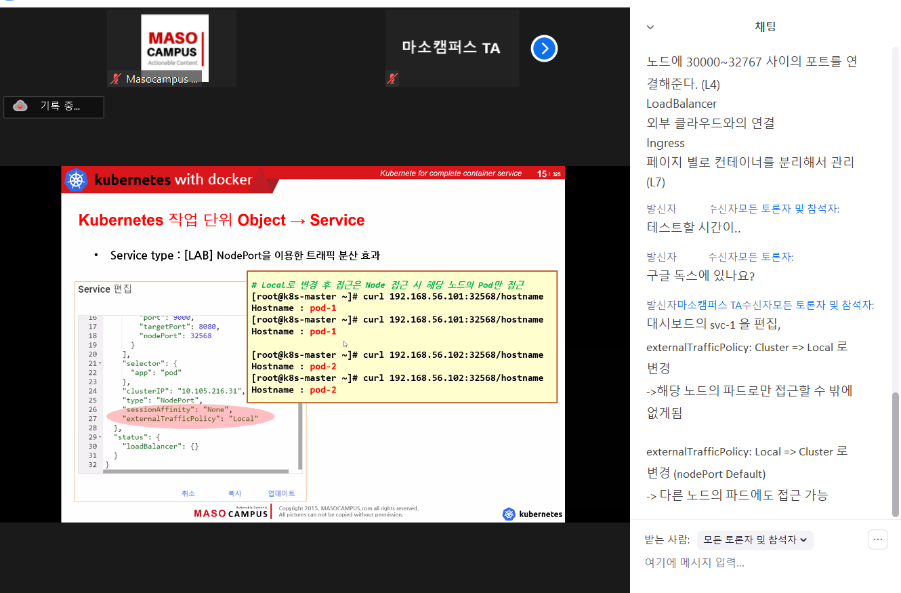The image size is (901, 593).
Task: Open the 받는 사람 recipient dropdown
Action: [x=755, y=540]
